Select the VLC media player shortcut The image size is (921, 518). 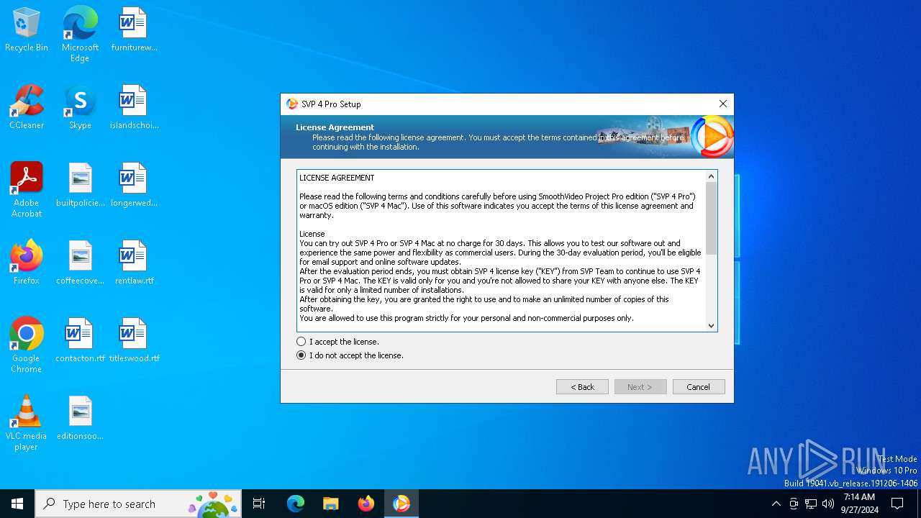coord(27,423)
